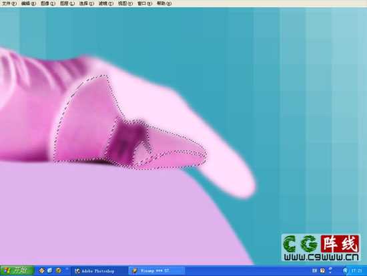The width and height of the screenshot is (367, 276).
Task: Open the 帮助 (Help) menu
Action: pyautogui.click(x=164, y=3)
